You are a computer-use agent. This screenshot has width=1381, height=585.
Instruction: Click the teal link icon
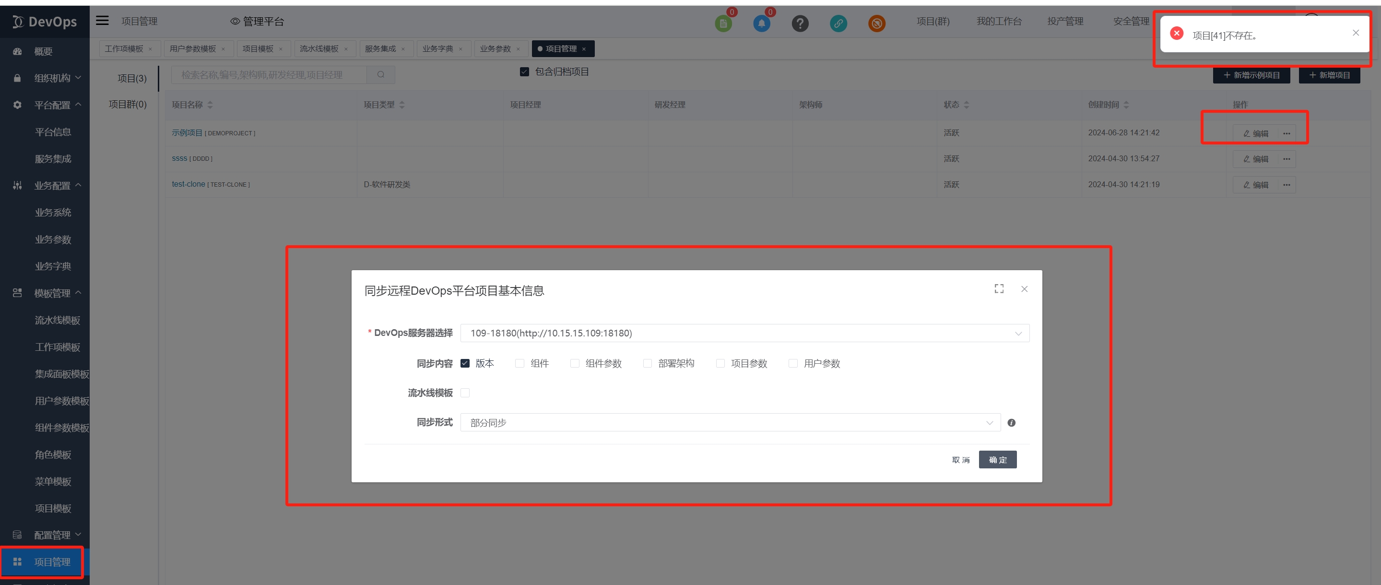838,24
